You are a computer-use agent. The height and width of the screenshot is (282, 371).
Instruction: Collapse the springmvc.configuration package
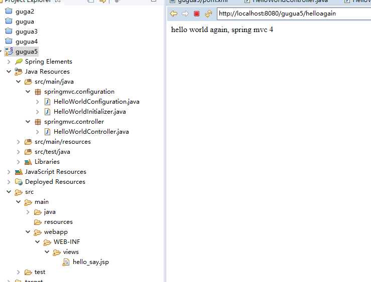click(x=28, y=91)
